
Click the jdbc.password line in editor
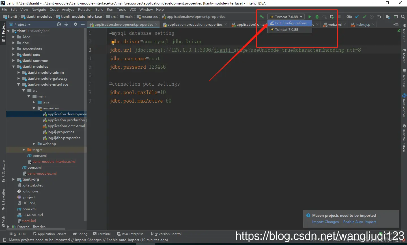(137, 67)
